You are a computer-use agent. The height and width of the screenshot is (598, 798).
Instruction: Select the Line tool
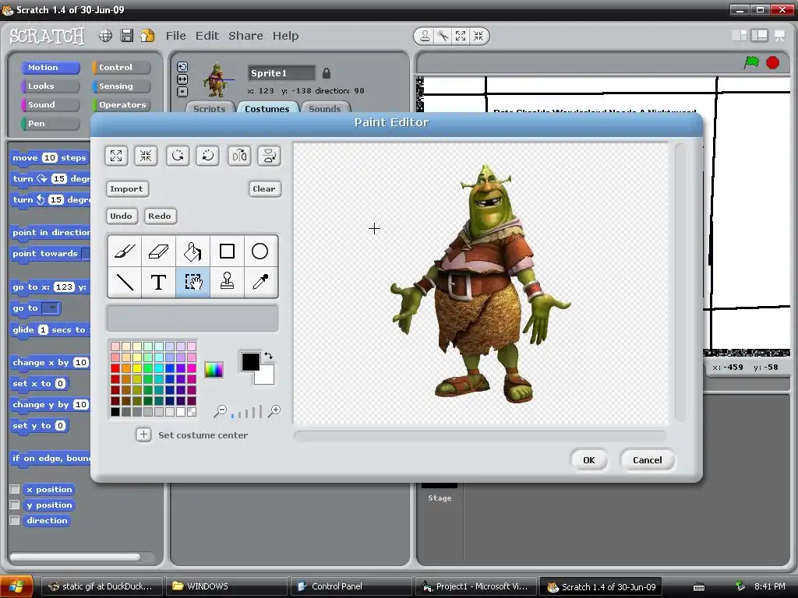(x=125, y=282)
